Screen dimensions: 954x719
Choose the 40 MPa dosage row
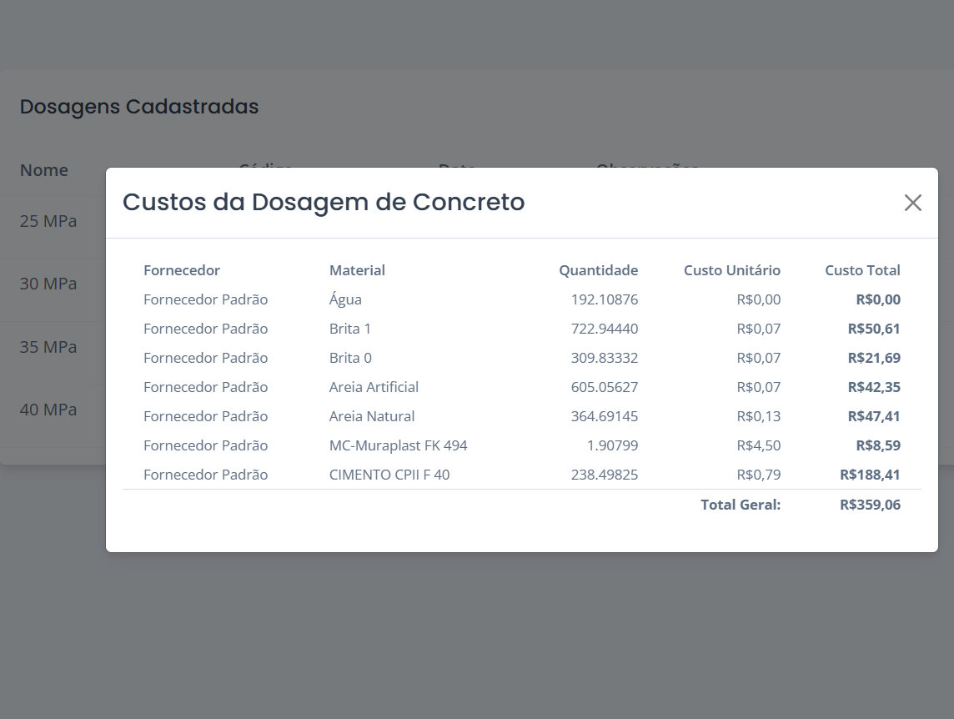[48, 410]
